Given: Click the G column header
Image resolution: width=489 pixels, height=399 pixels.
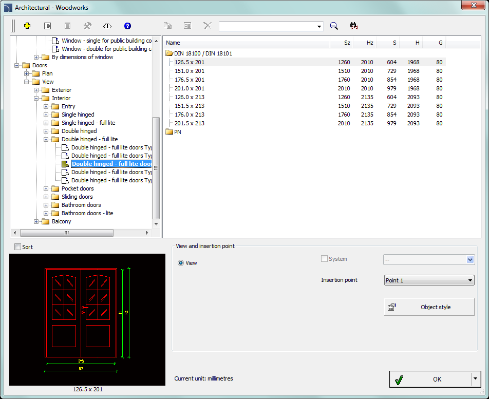Looking at the screenshot, I should (x=434, y=43).
